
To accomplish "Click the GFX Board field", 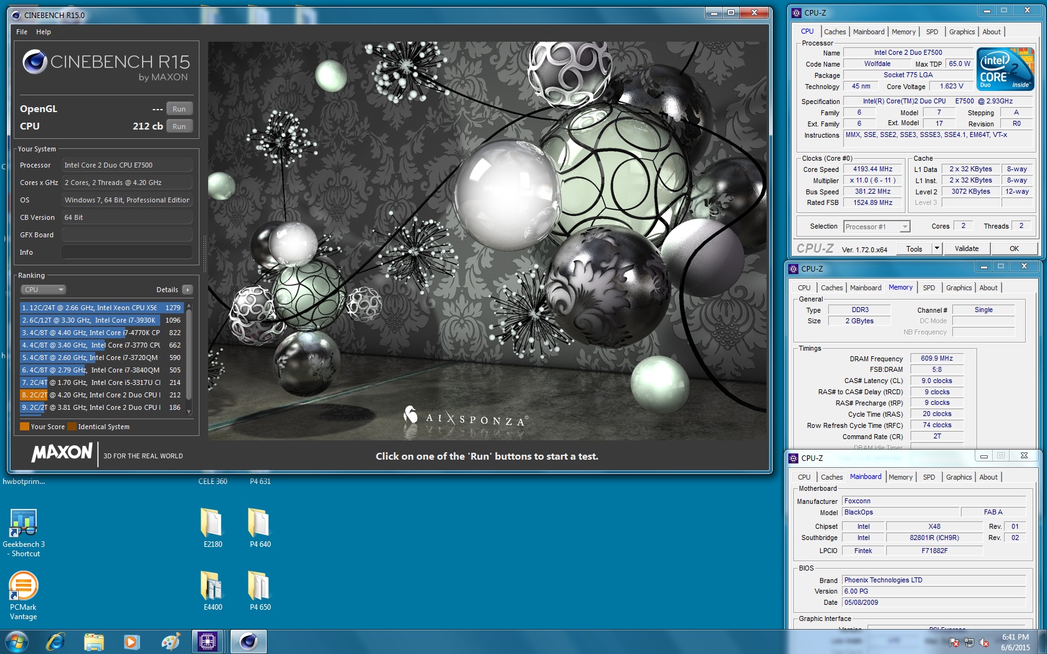I will click(x=127, y=235).
